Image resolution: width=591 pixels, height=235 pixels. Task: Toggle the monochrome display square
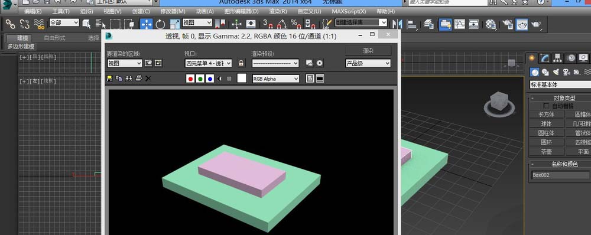229,79
